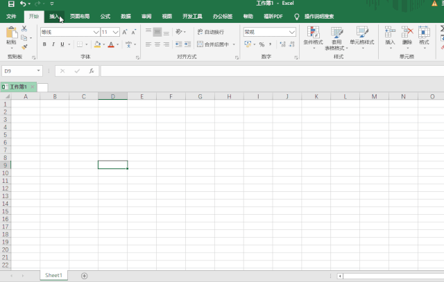Select the Sheet1 worksheet tab
Screen dimensions: 444x282
[53, 275]
